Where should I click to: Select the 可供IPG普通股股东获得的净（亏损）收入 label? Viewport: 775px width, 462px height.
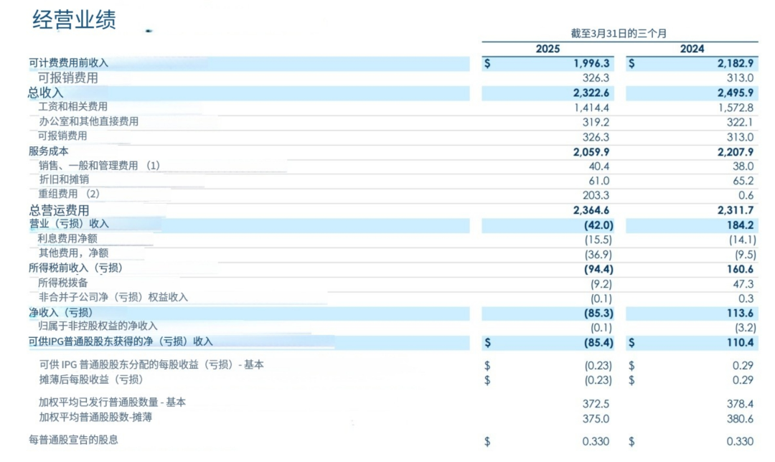pos(121,341)
